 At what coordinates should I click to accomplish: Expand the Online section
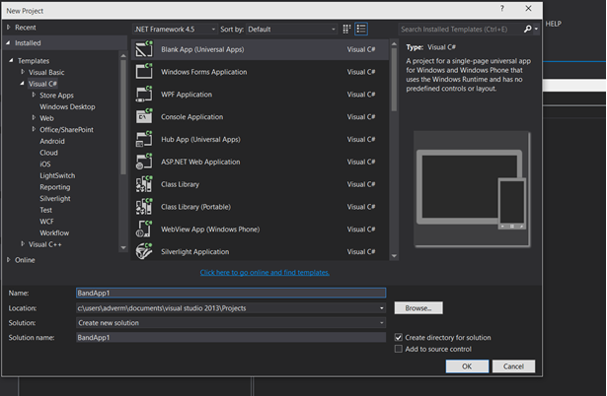[9, 260]
